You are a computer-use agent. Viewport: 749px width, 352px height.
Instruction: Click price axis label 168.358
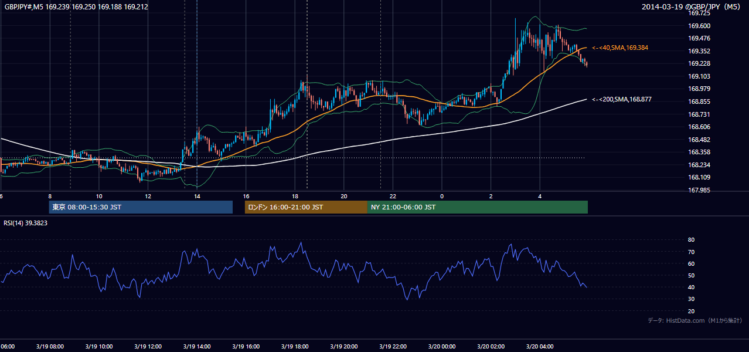point(699,152)
